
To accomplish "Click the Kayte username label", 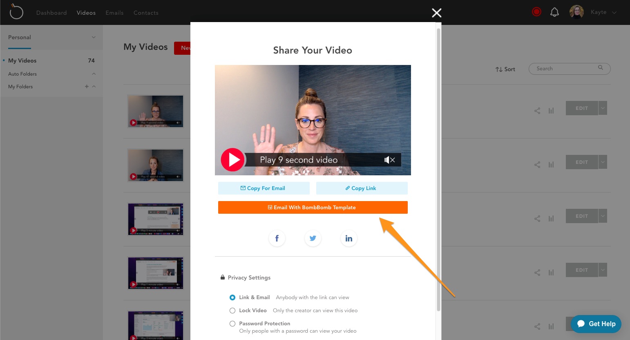I will pos(599,12).
